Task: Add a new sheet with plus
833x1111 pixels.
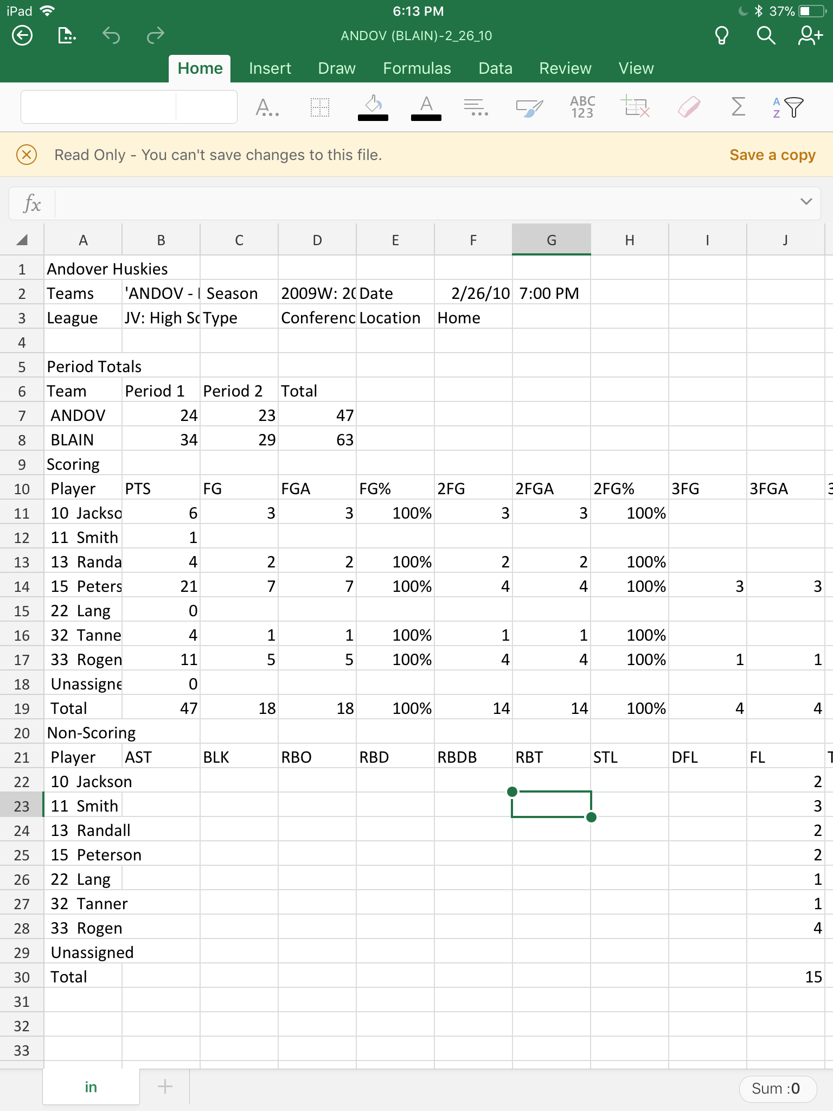Action: [x=165, y=1086]
